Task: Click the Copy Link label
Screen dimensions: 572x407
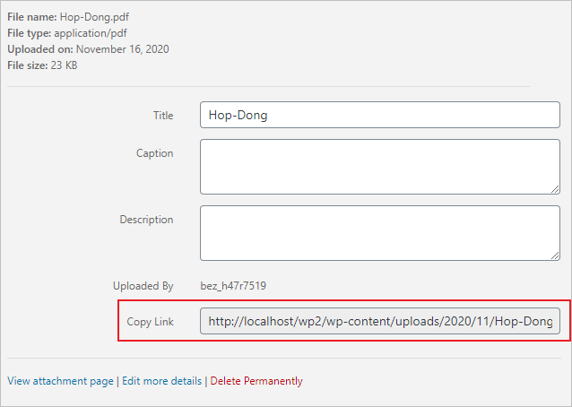Action: point(150,322)
